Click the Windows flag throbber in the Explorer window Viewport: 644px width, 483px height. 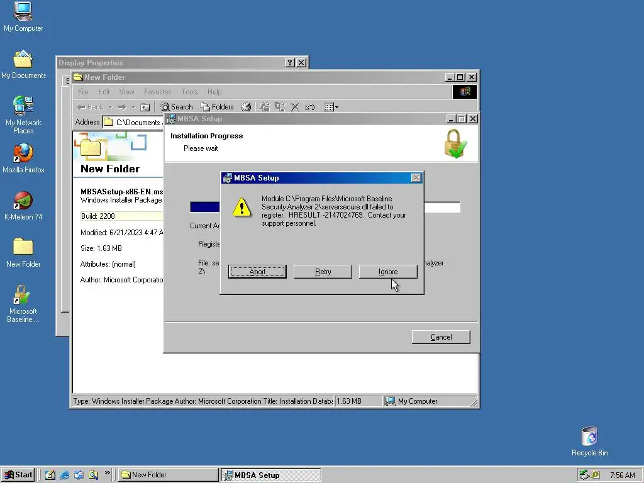(465, 92)
